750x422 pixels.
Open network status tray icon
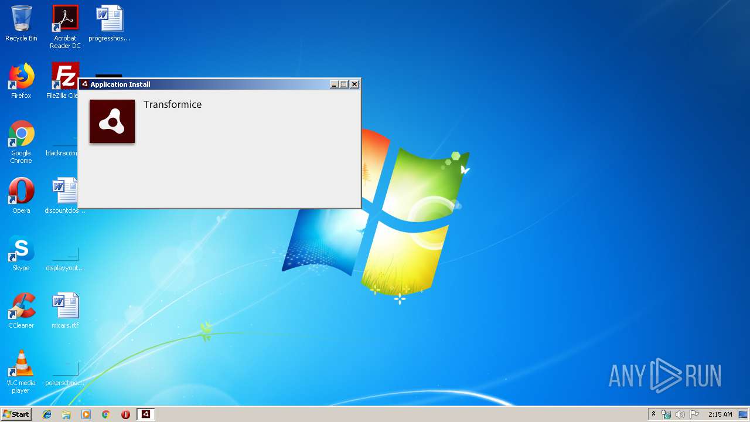point(666,414)
